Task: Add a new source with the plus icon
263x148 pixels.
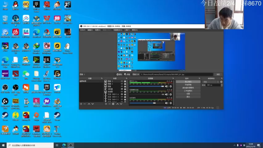Action: pyautogui.click(x=106, y=104)
